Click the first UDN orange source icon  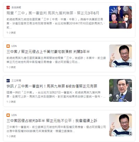pyautogui.click(x=8, y=46)
